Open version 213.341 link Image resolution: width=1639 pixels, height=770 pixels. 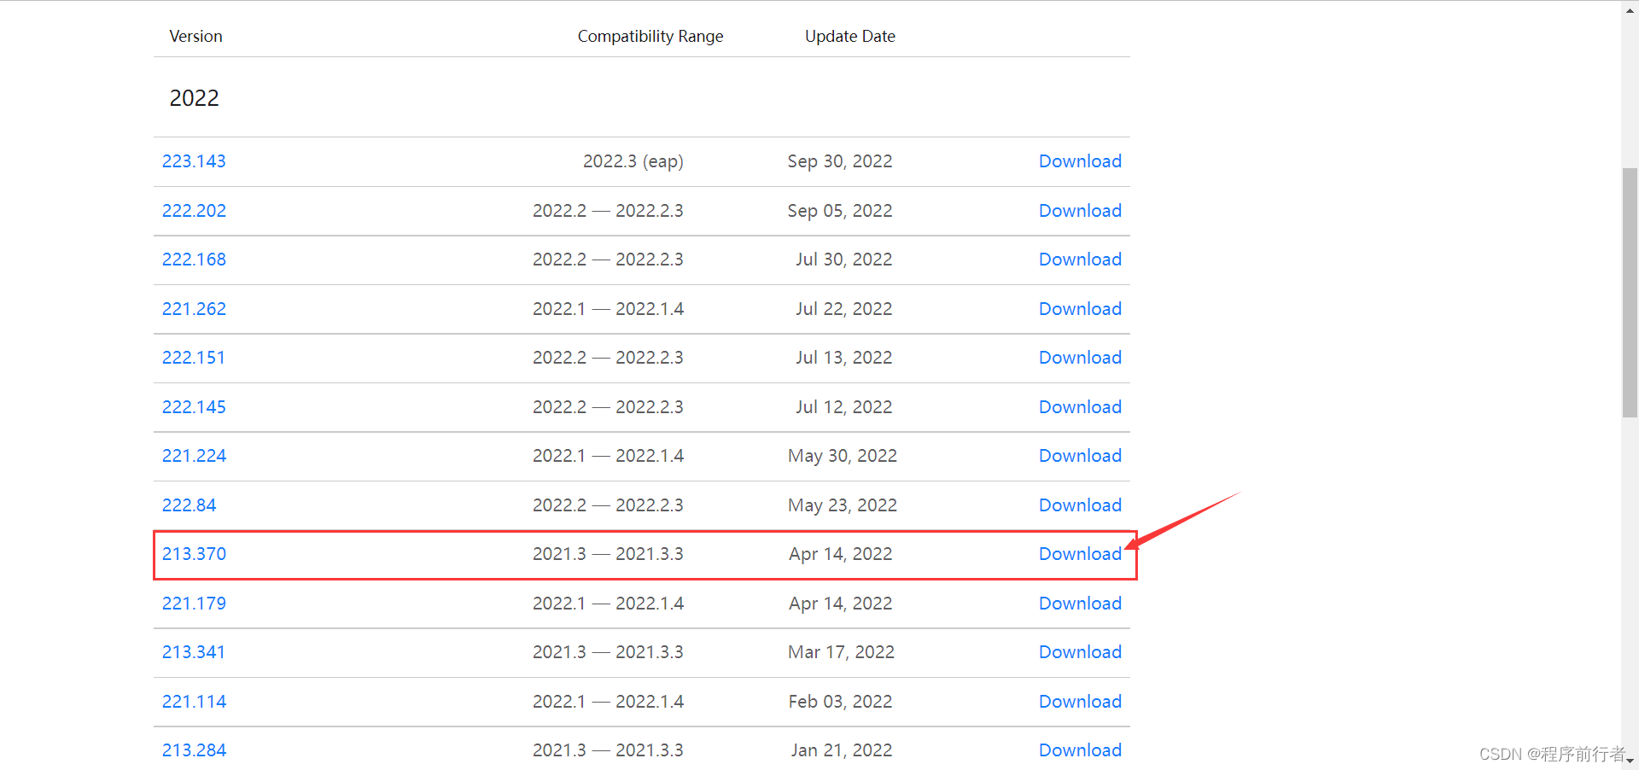click(x=194, y=652)
